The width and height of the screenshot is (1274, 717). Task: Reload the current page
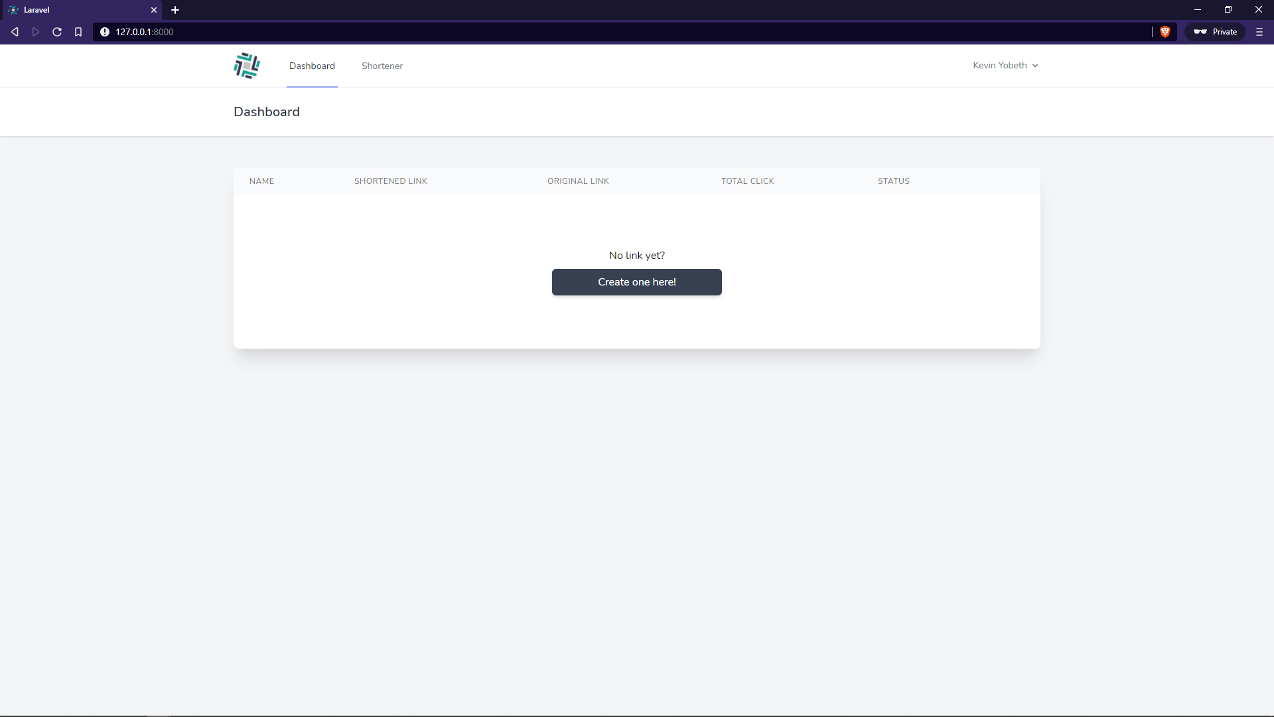tap(57, 32)
